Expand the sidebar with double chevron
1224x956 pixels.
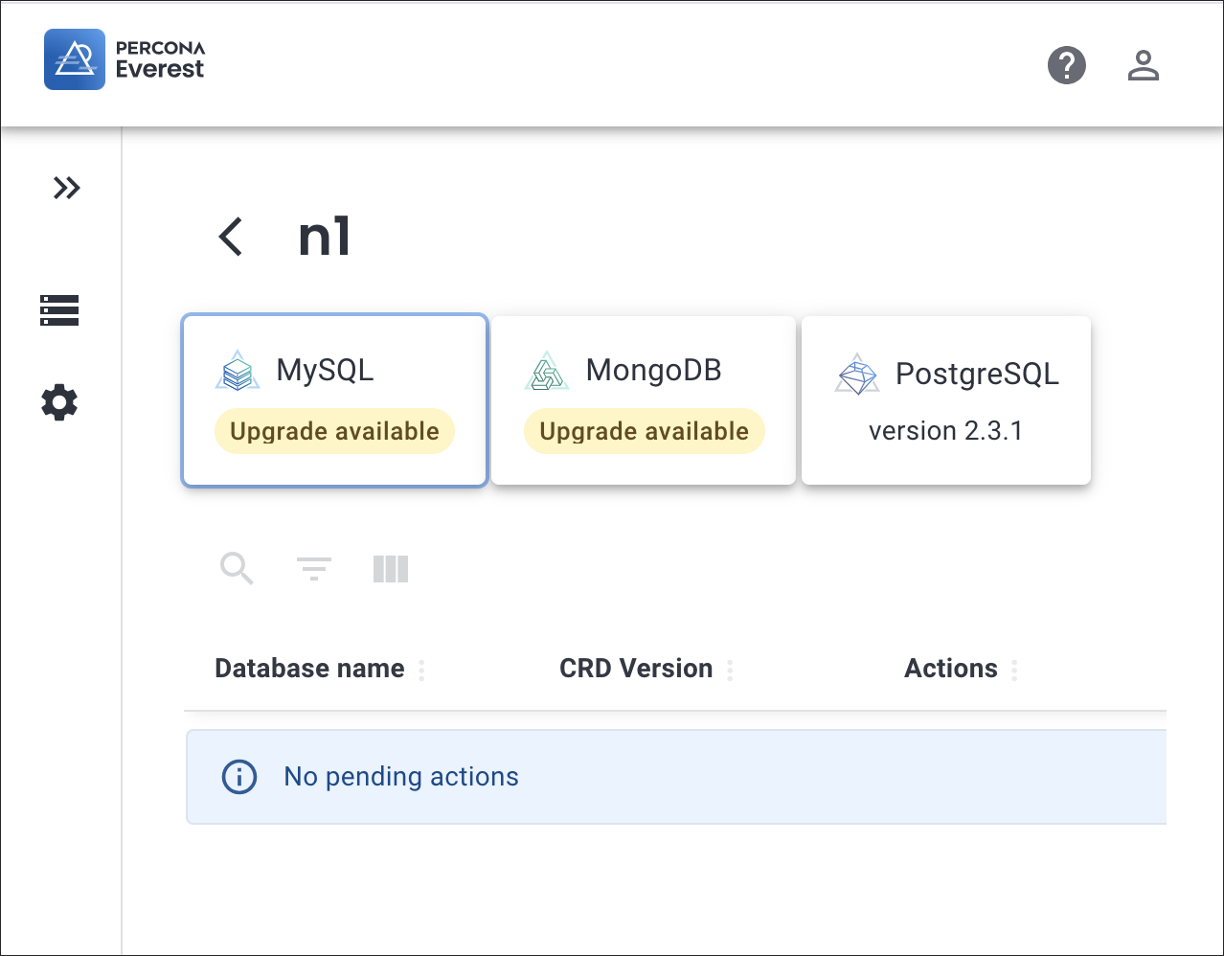click(x=66, y=188)
